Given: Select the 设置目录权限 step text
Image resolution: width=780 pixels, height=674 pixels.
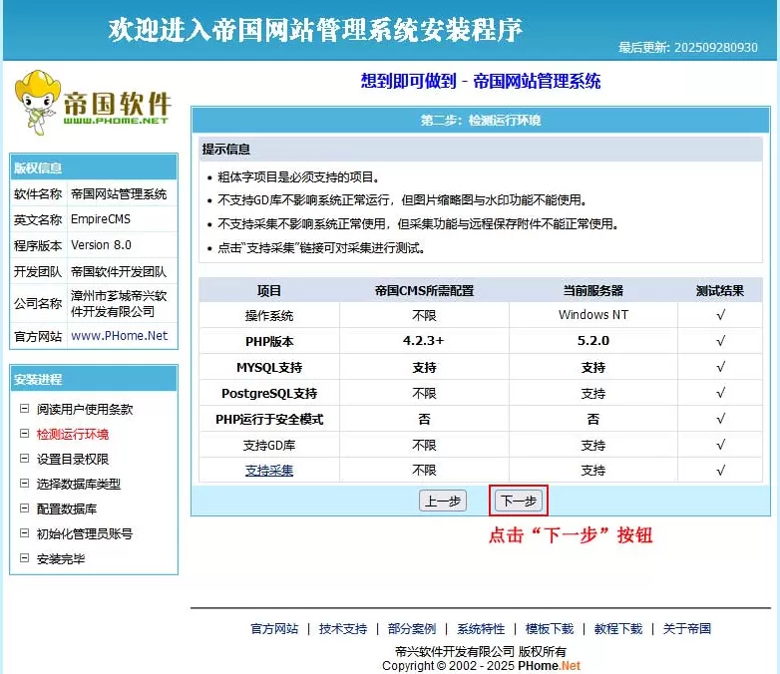Looking at the screenshot, I should click(x=73, y=459).
